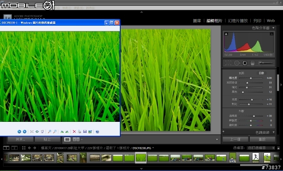283x171 pixels.
Task: Toggle main window button 1
Action: (x=6, y=148)
